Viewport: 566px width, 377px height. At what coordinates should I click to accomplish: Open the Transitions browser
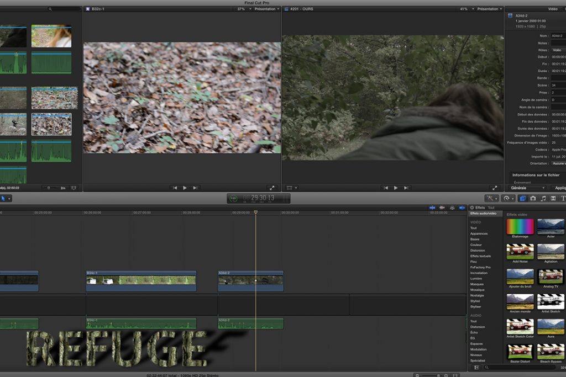coord(553,198)
